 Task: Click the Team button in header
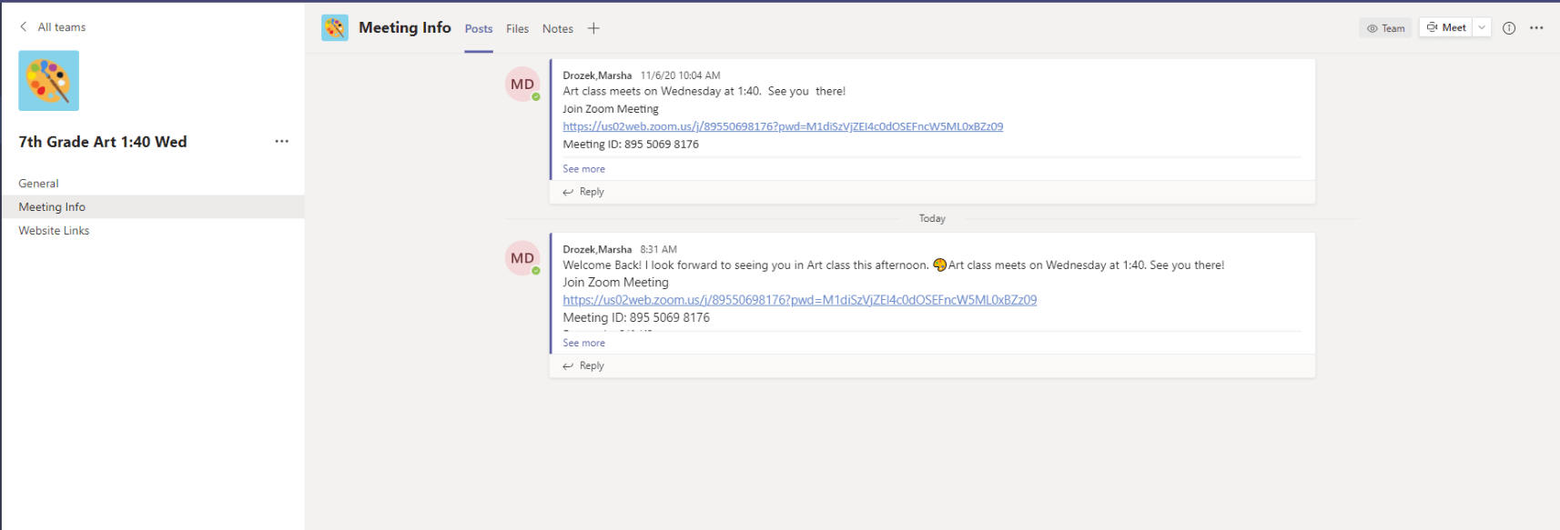[1385, 28]
